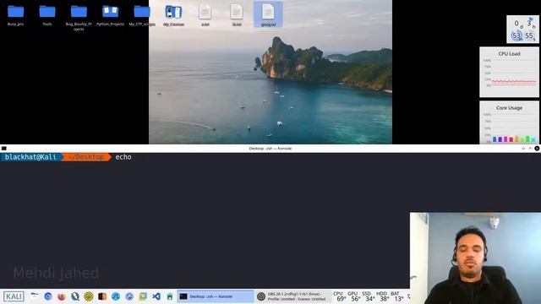Image resolution: width=541 pixels, height=304 pixels.
Task: Click the uptime counter widget
Action: coord(522,30)
